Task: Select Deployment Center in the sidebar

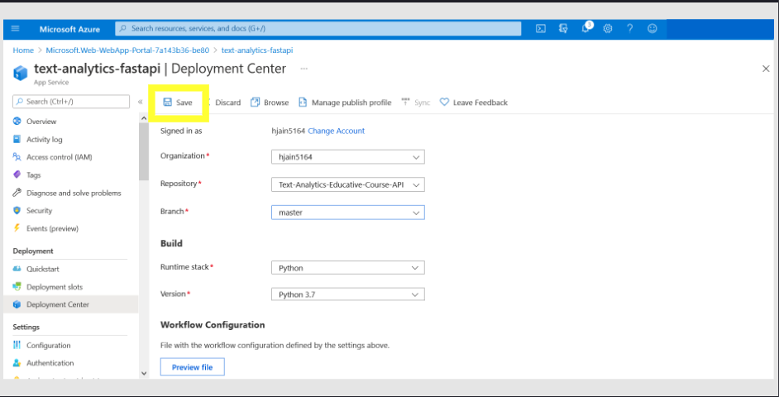Action: click(70, 304)
